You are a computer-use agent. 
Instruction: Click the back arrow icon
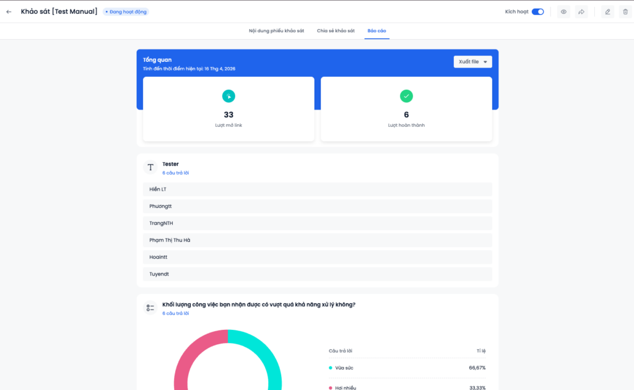[9, 12]
